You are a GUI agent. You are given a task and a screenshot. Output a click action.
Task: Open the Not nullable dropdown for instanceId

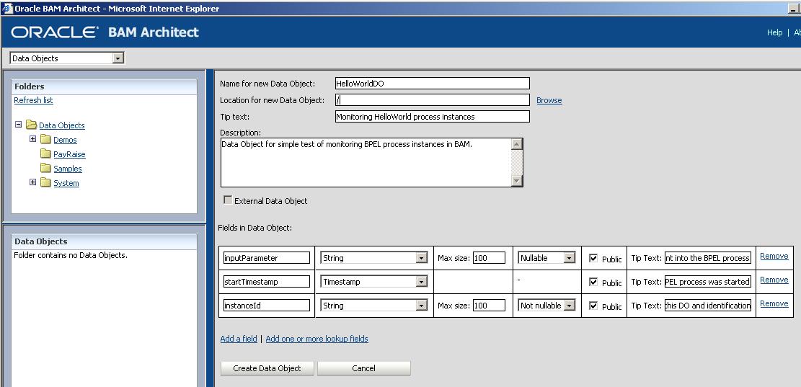pyautogui.click(x=570, y=306)
